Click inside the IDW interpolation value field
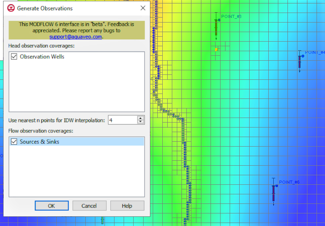Viewport: 325px width, 226px height. pos(122,119)
